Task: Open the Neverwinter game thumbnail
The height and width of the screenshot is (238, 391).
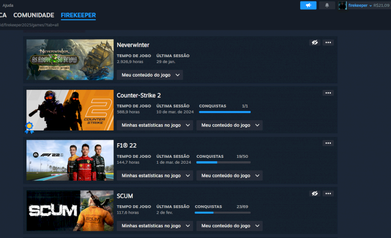Action: coord(70,60)
